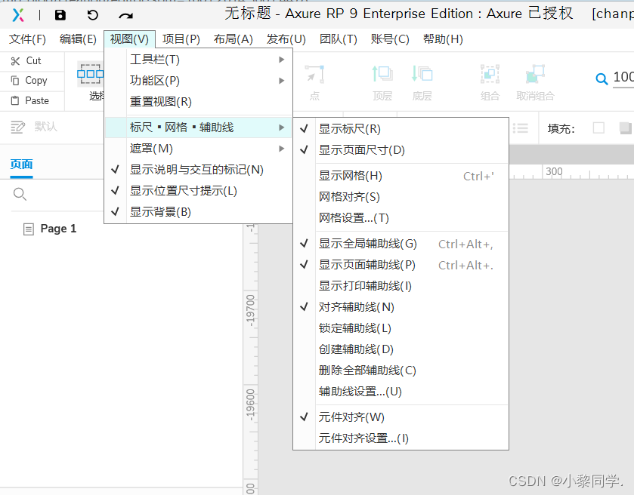Choose 删除全部辅助线(C)
The image size is (634, 495).
[x=401, y=370]
